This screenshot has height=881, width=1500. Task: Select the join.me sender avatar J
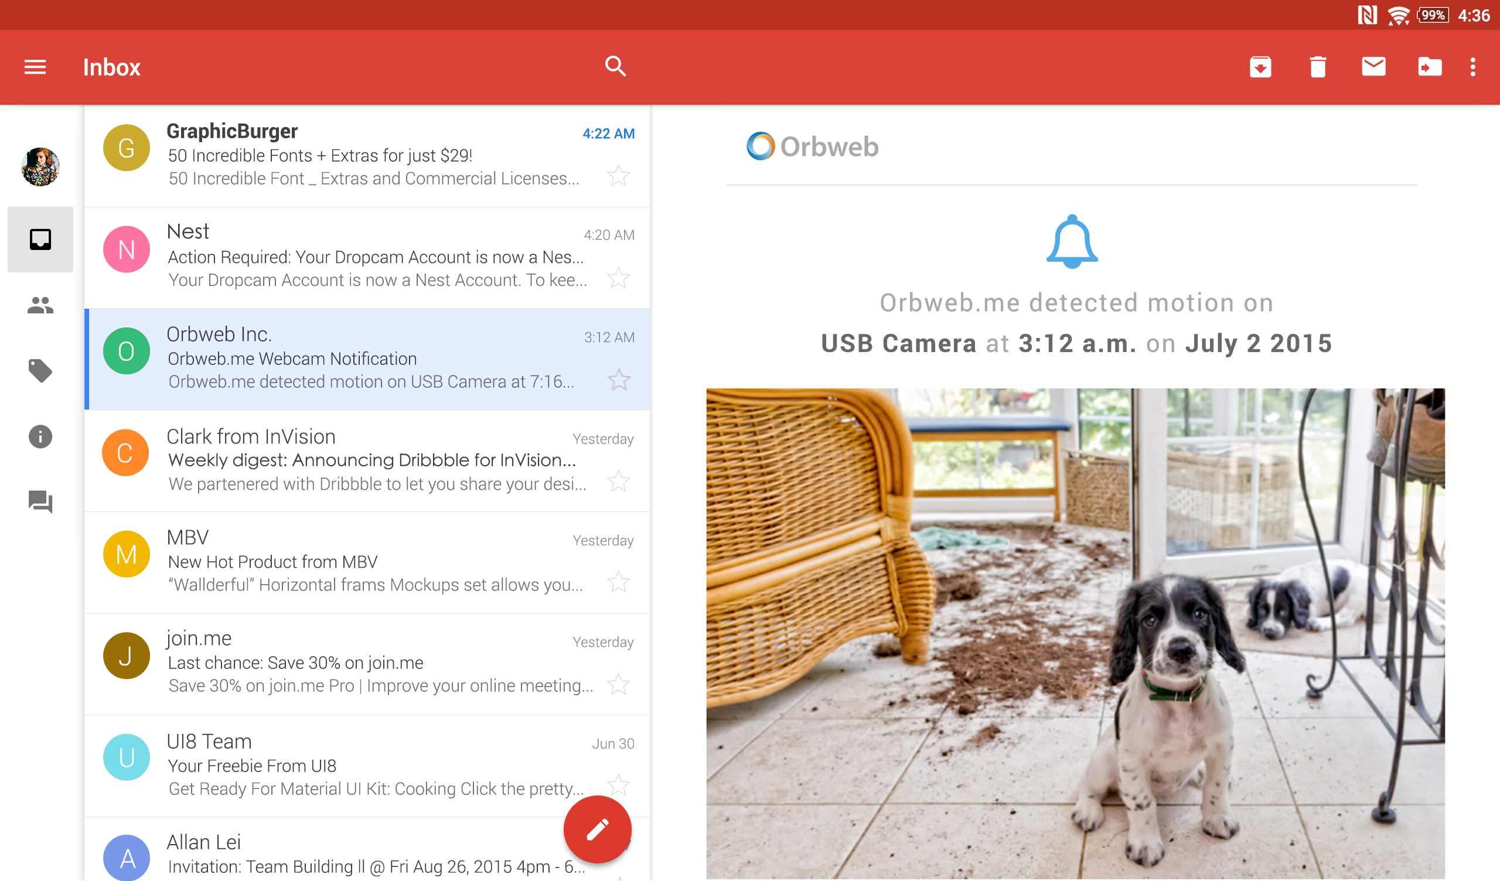click(126, 656)
